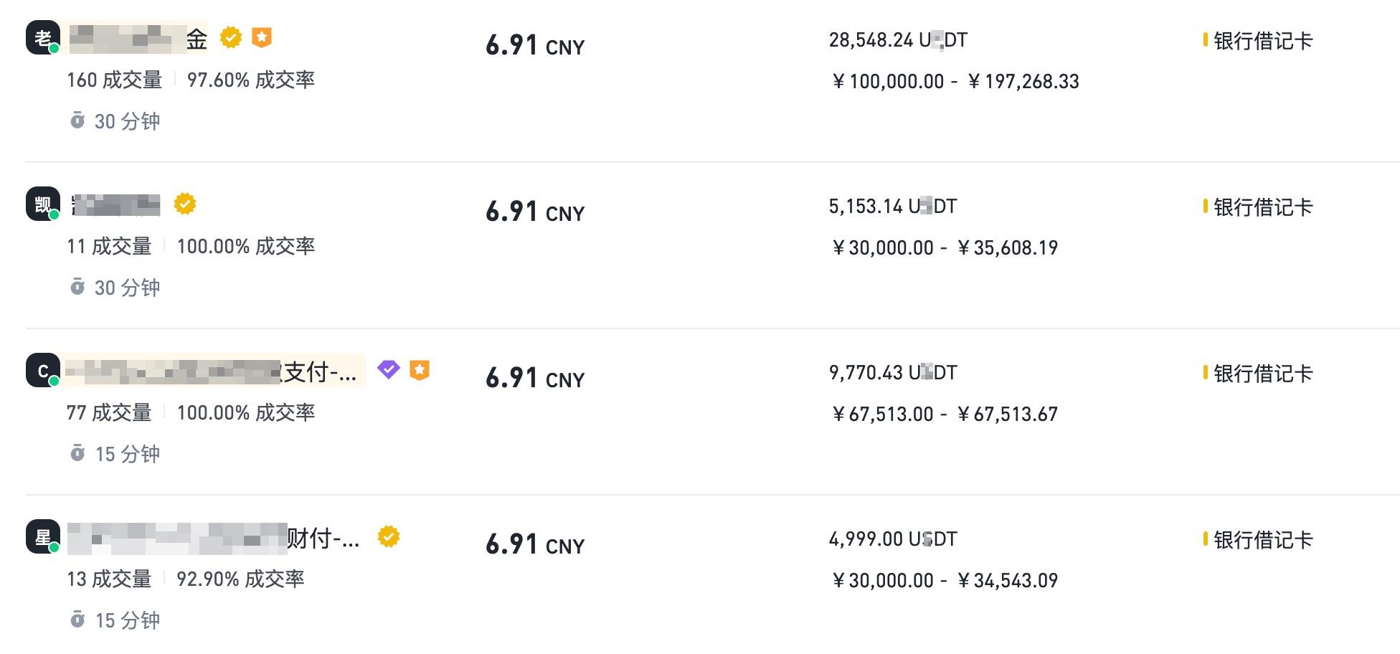Click gold verified badge on fourth merchant
Viewport: 1400px width, 654px height.
[x=389, y=536]
